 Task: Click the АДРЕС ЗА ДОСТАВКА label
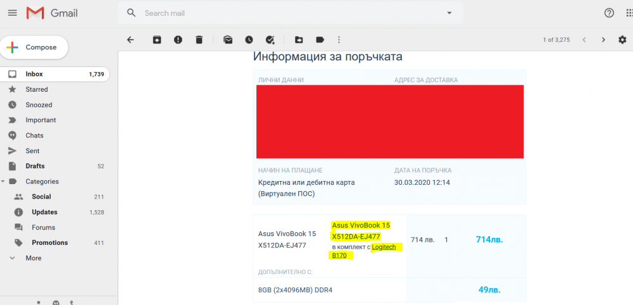click(x=426, y=80)
